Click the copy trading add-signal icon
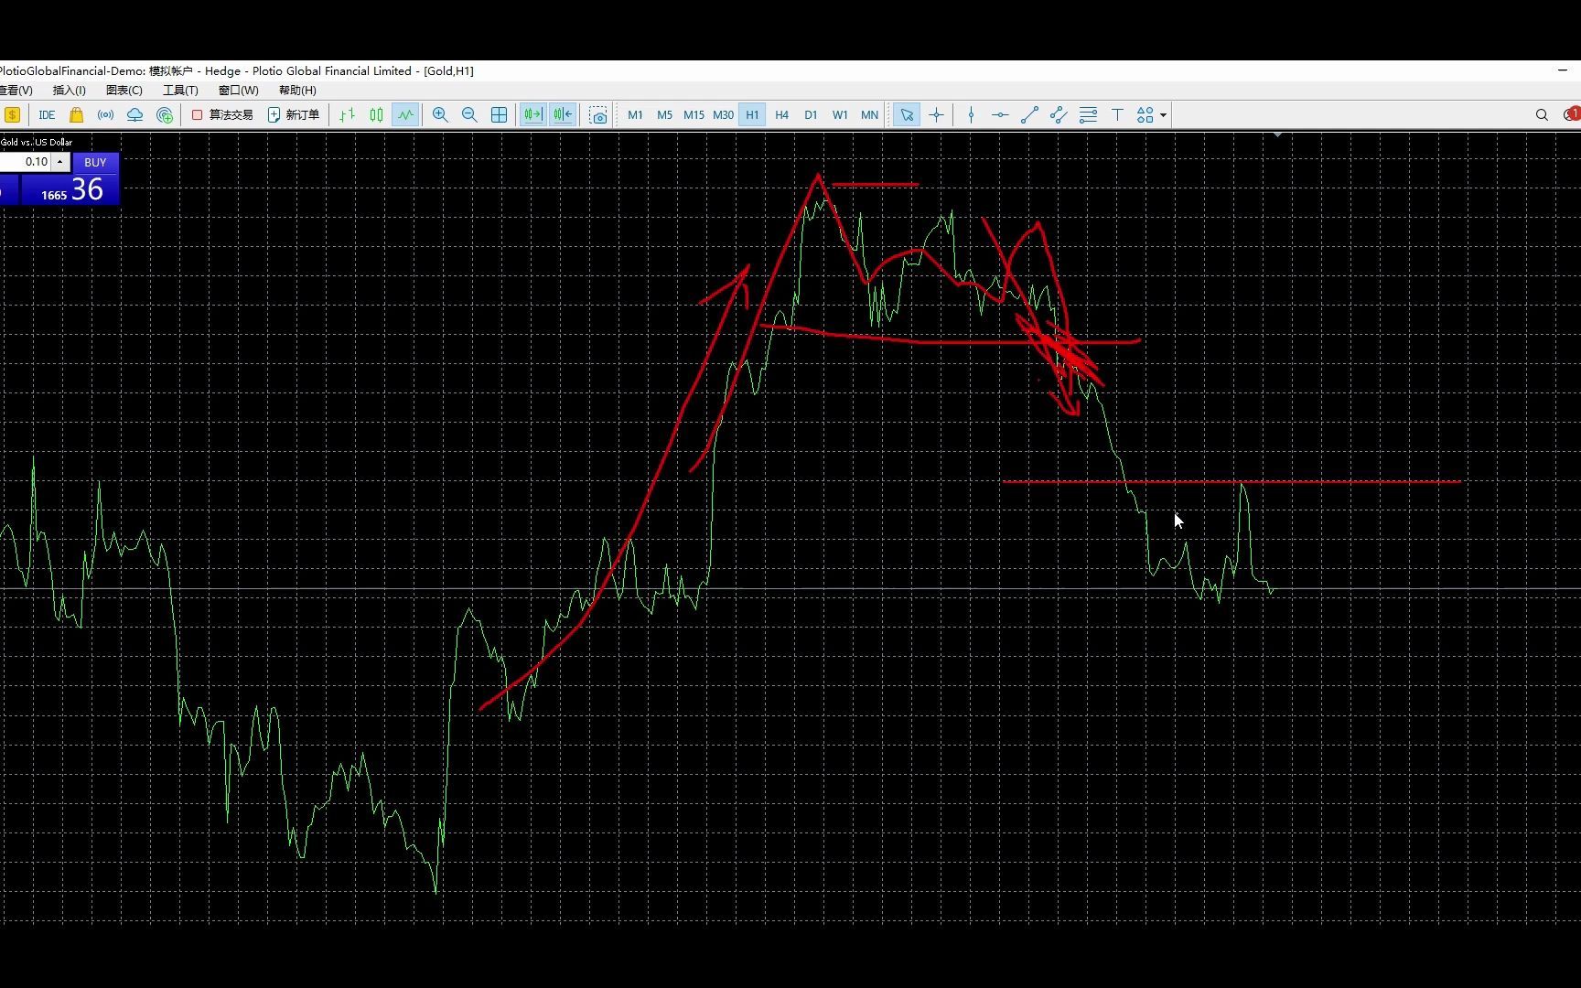1581x988 pixels. click(x=165, y=114)
